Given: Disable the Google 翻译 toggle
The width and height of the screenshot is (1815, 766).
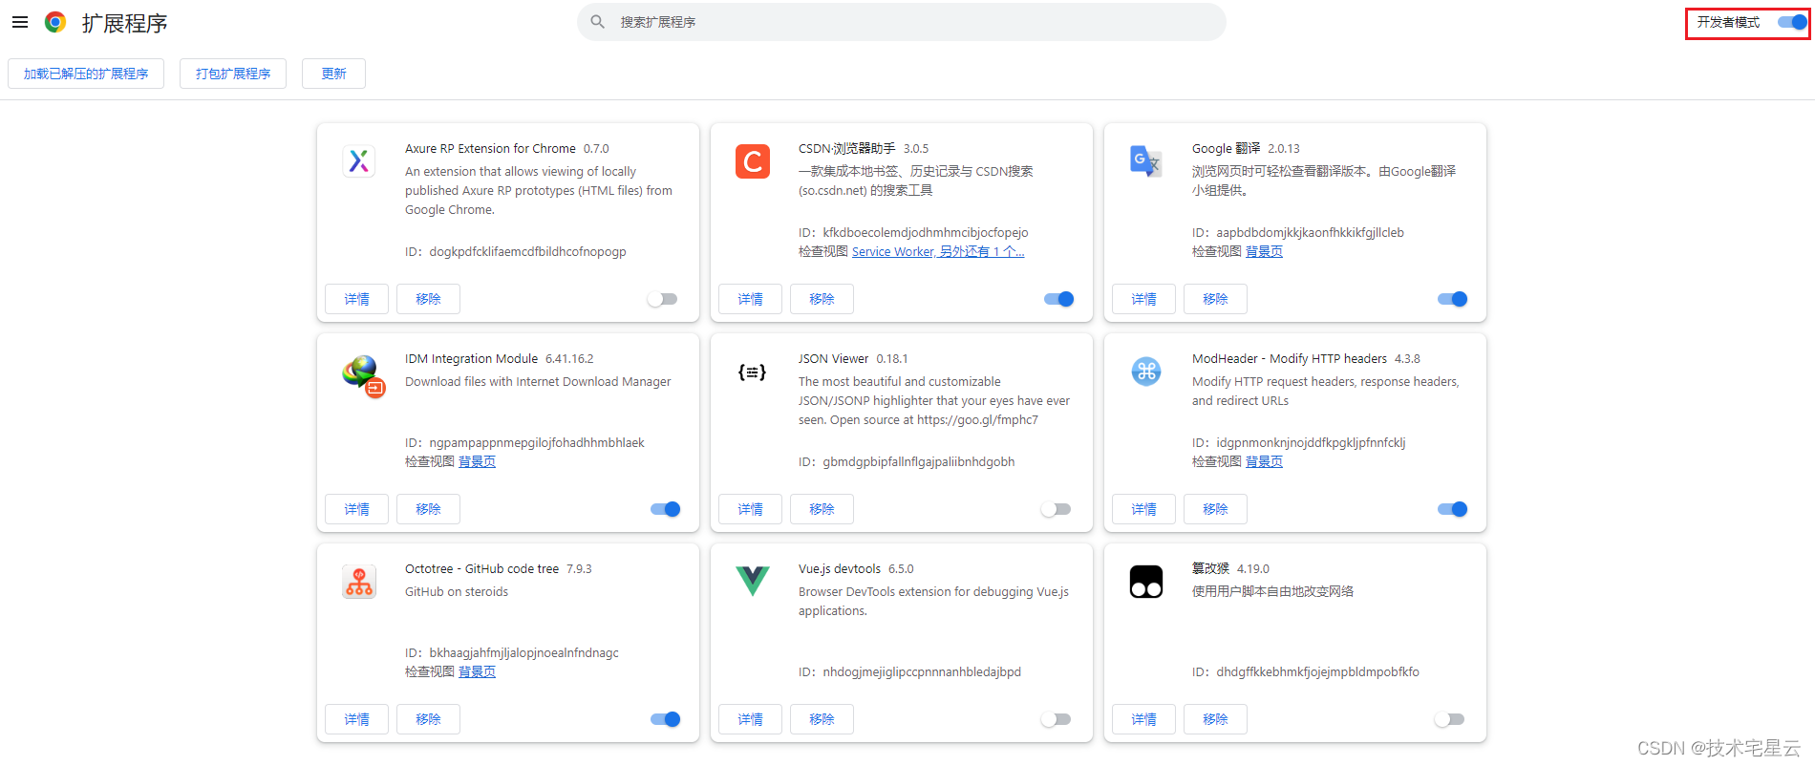Looking at the screenshot, I should pyautogui.click(x=1452, y=299).
